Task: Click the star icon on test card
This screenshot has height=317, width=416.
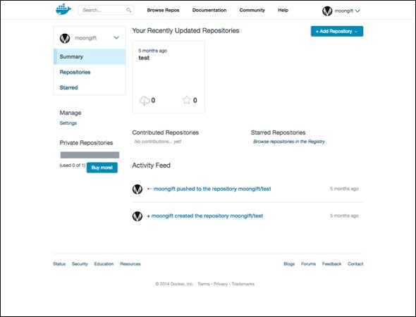Action: [187, 100]
